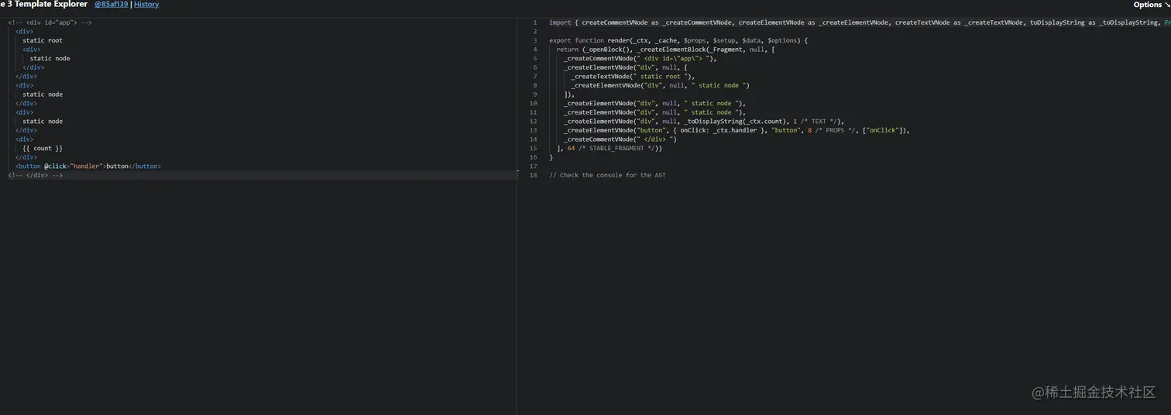
Task: Click the '])' closing bracket on line 9
Action: [x=569, y=94]
